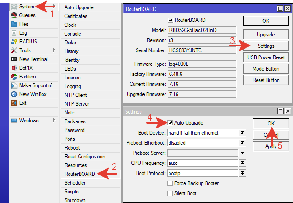Expand the Preboot Server field arrow

pyautogui.click(x=242, y=153)
